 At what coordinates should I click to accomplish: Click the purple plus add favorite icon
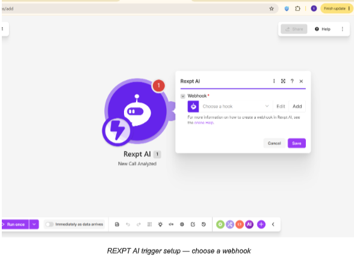(x=261, y=224)
